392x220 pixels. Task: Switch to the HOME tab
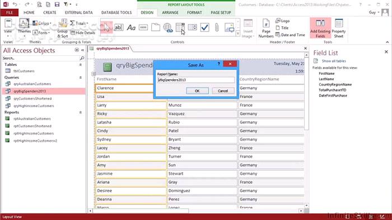click(29, 12)
